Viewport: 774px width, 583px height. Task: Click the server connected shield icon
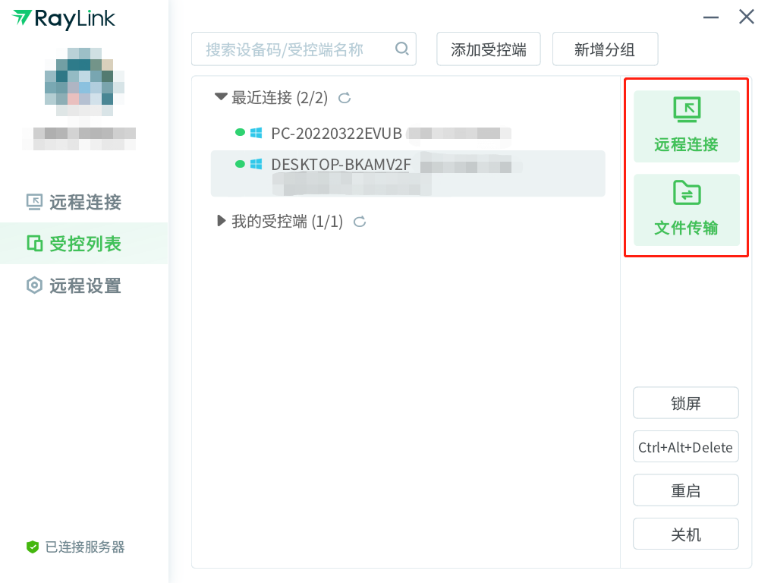(33, 547)
